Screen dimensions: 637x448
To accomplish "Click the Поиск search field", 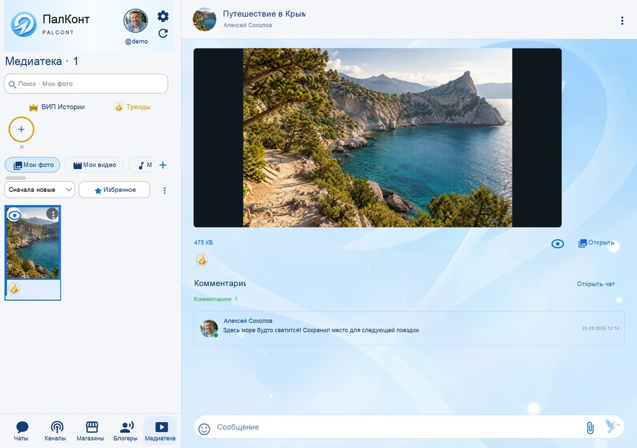I will point(86,84).
